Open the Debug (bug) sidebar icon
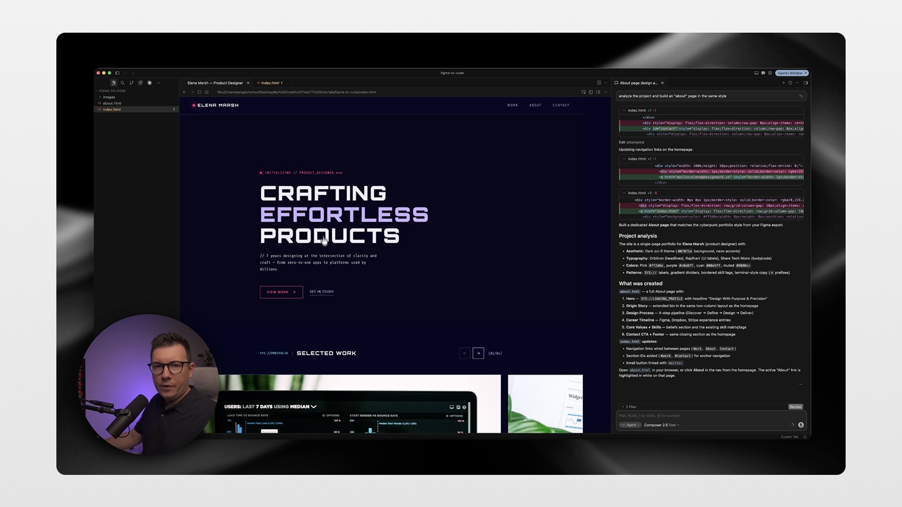Viewport: 902px width, 507px height. coord(149,83)
